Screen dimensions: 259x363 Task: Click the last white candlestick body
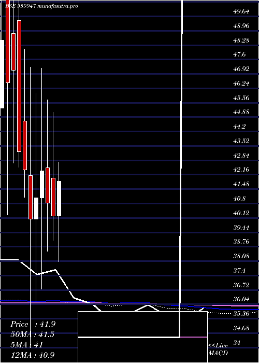59,199
